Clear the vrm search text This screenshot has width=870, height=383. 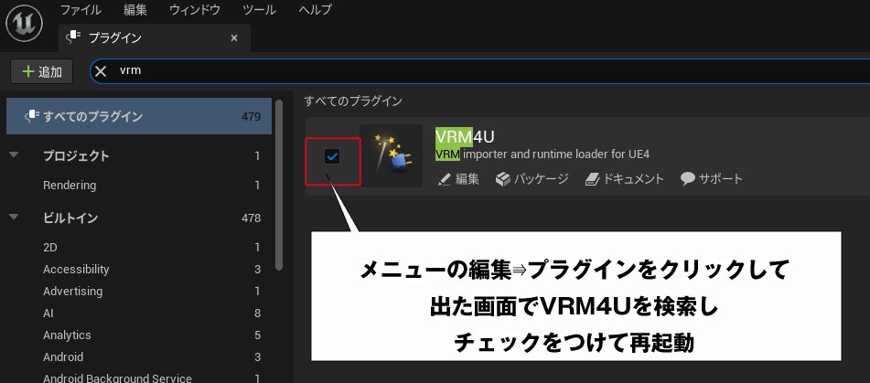[x=101, y=71]
